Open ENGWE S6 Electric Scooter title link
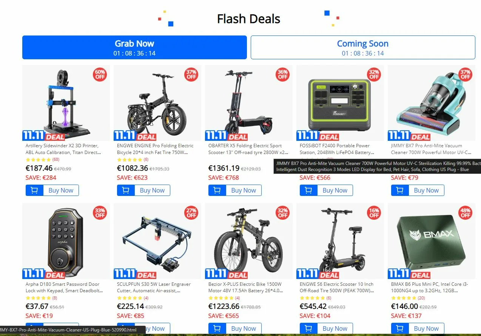Image resolution: width=481 pixels, height=336 pixels. 337,287
